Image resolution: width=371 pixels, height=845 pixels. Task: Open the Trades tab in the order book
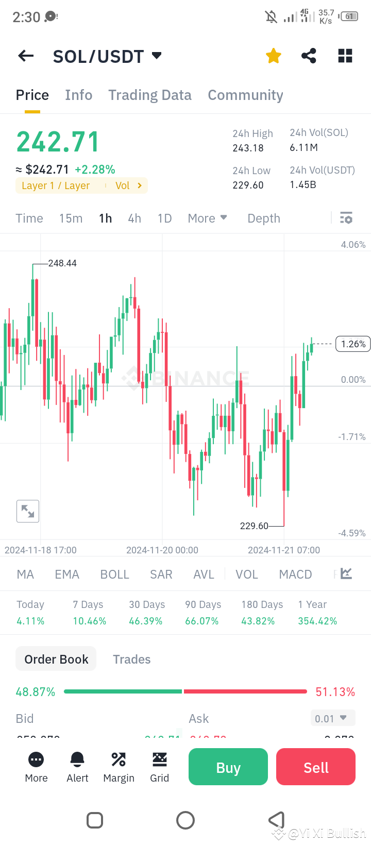pyautogui.click(x=131, y=659)
